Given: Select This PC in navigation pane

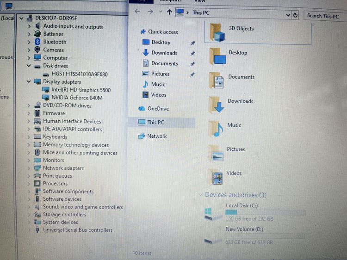Looking at the screenshot, I should (x=161, y=122).
